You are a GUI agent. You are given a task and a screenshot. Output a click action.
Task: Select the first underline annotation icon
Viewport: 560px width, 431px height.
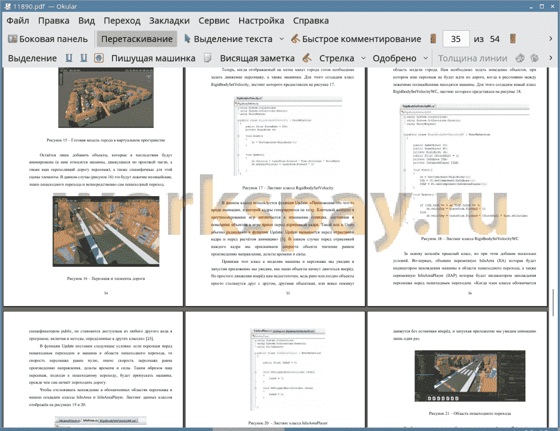(69, 58)
